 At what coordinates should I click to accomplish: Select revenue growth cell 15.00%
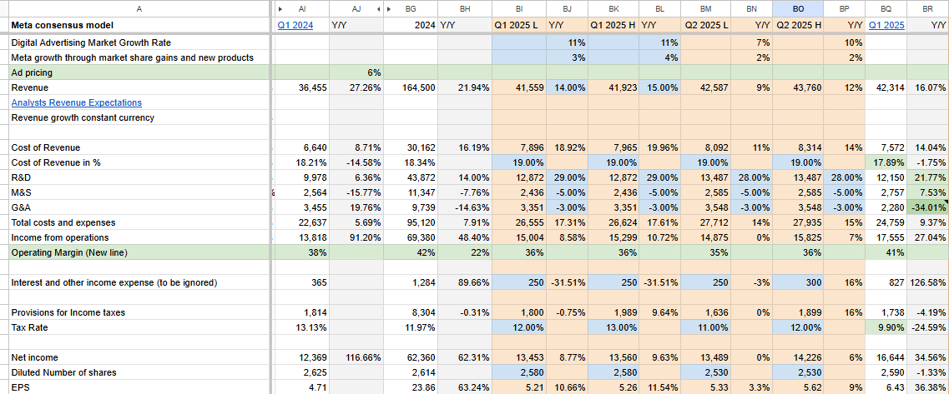[659, 87]
